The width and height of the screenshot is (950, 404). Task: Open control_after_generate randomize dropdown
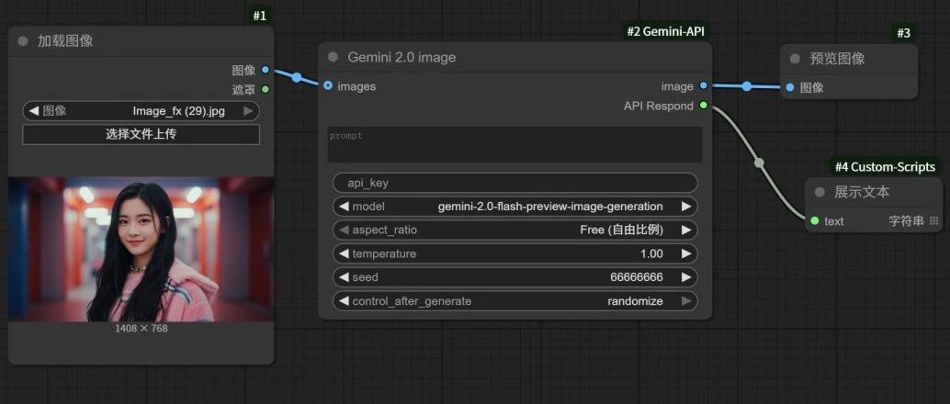[515, 301]
